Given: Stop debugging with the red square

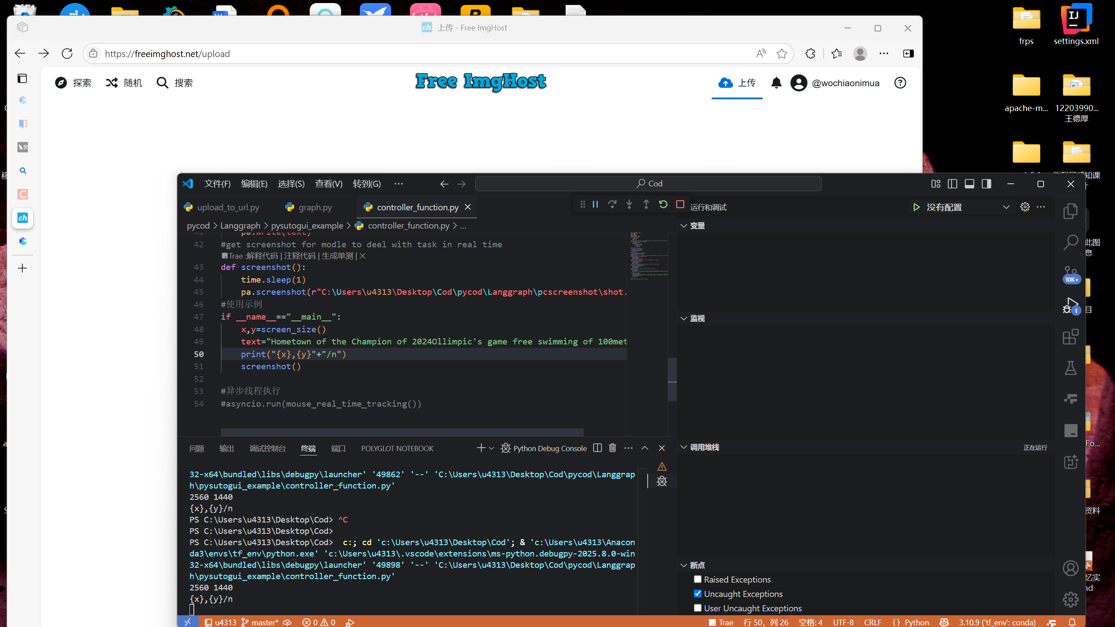Looking at the screenshot, I should (x=680, y=204).
